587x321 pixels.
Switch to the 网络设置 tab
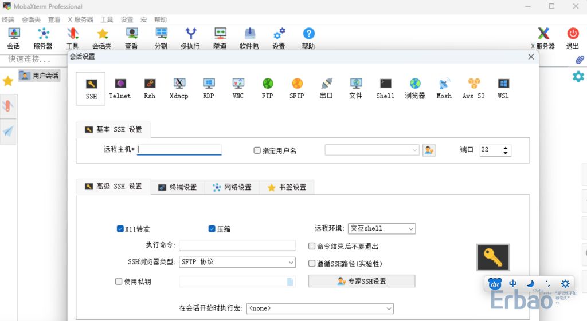[x=232, y=187]
